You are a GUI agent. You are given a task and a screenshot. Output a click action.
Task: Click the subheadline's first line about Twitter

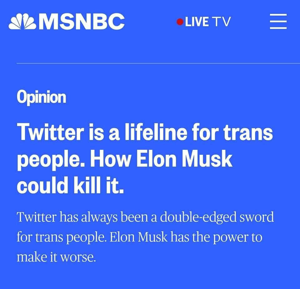[145, 217]
